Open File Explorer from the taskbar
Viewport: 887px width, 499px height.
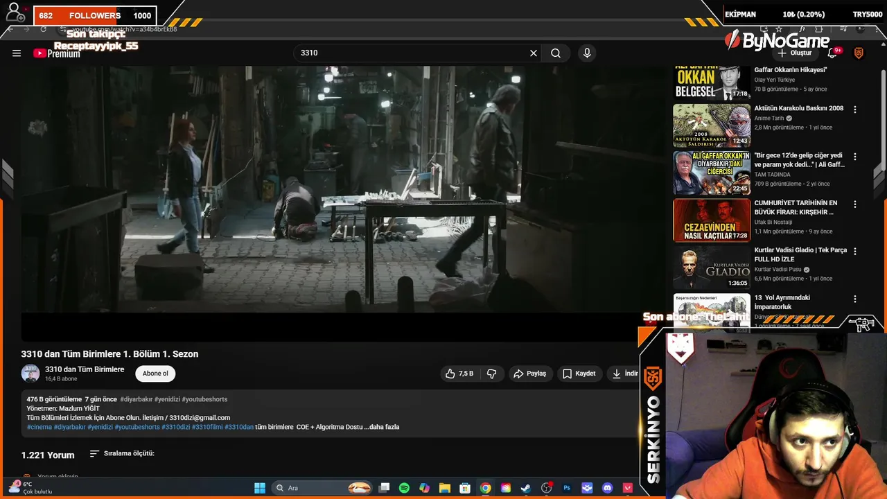pyautogui.click(x=445, y=488)
